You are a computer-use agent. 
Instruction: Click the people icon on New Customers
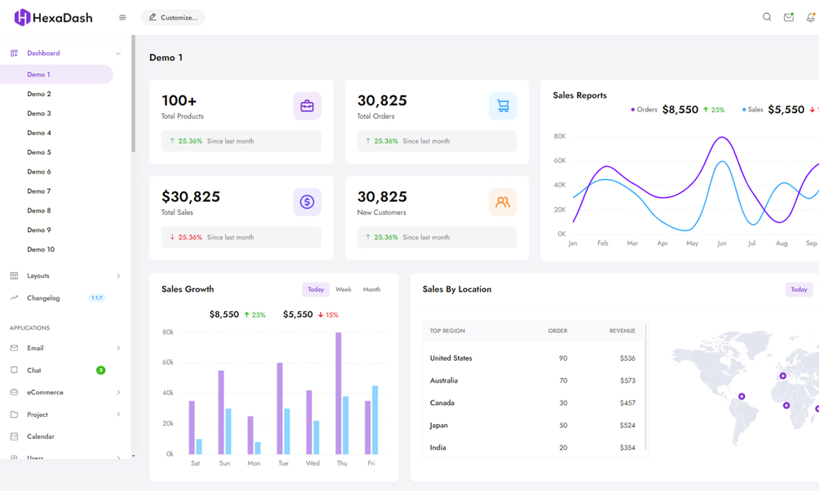tap(503, 202)
